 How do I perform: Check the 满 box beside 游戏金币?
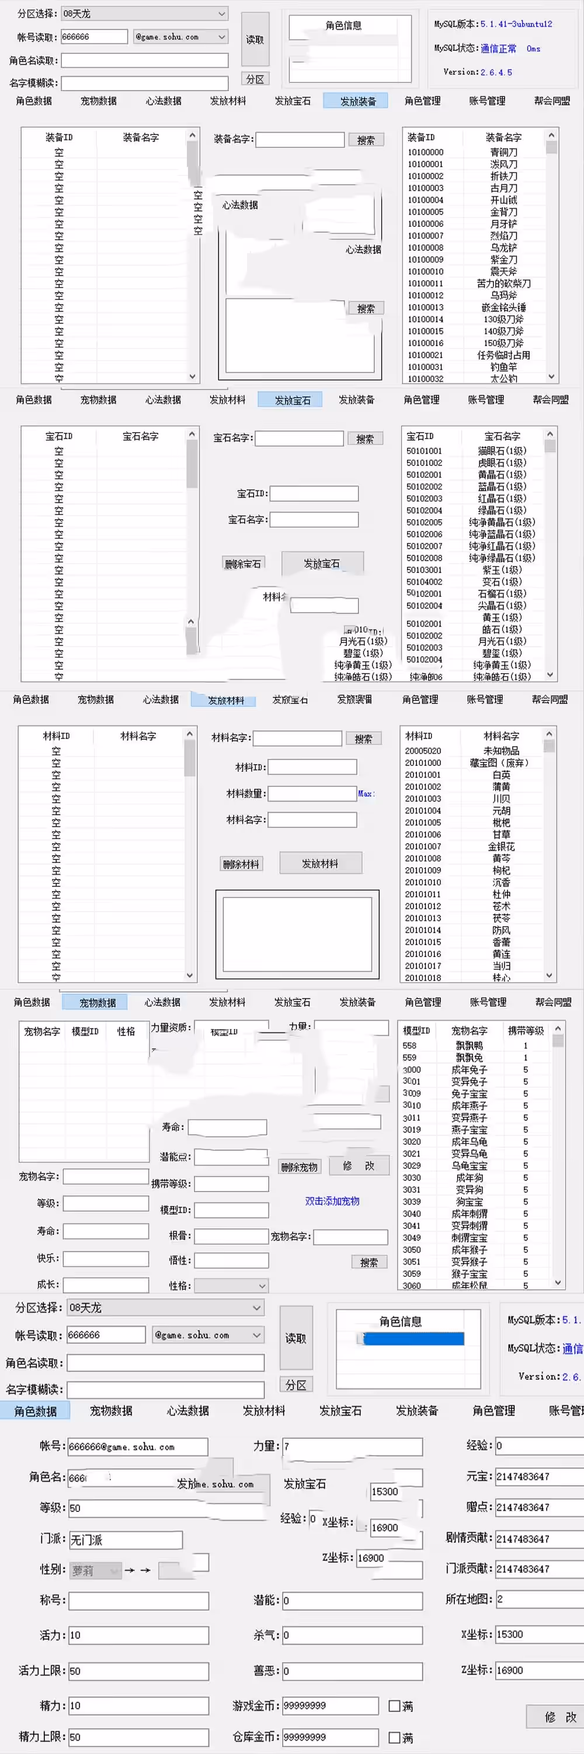tap(394, 1705)
